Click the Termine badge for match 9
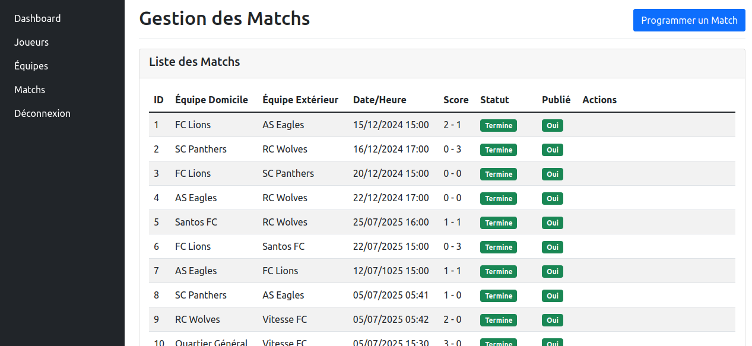 pyautogui.click(x=498, y=320)
